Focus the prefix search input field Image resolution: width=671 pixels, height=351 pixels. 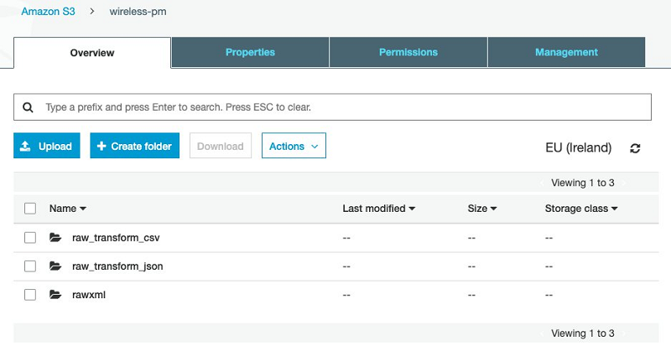pyautogui.click(x=332, y=107)
